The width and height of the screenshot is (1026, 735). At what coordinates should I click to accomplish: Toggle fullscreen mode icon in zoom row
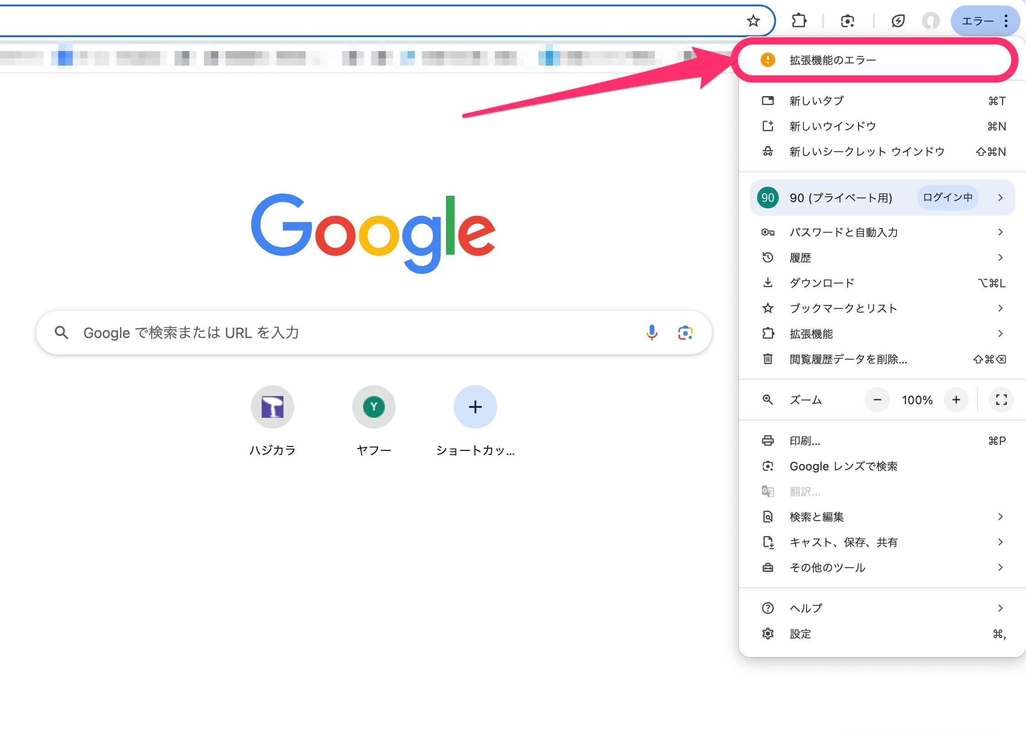coord(1001,400)
